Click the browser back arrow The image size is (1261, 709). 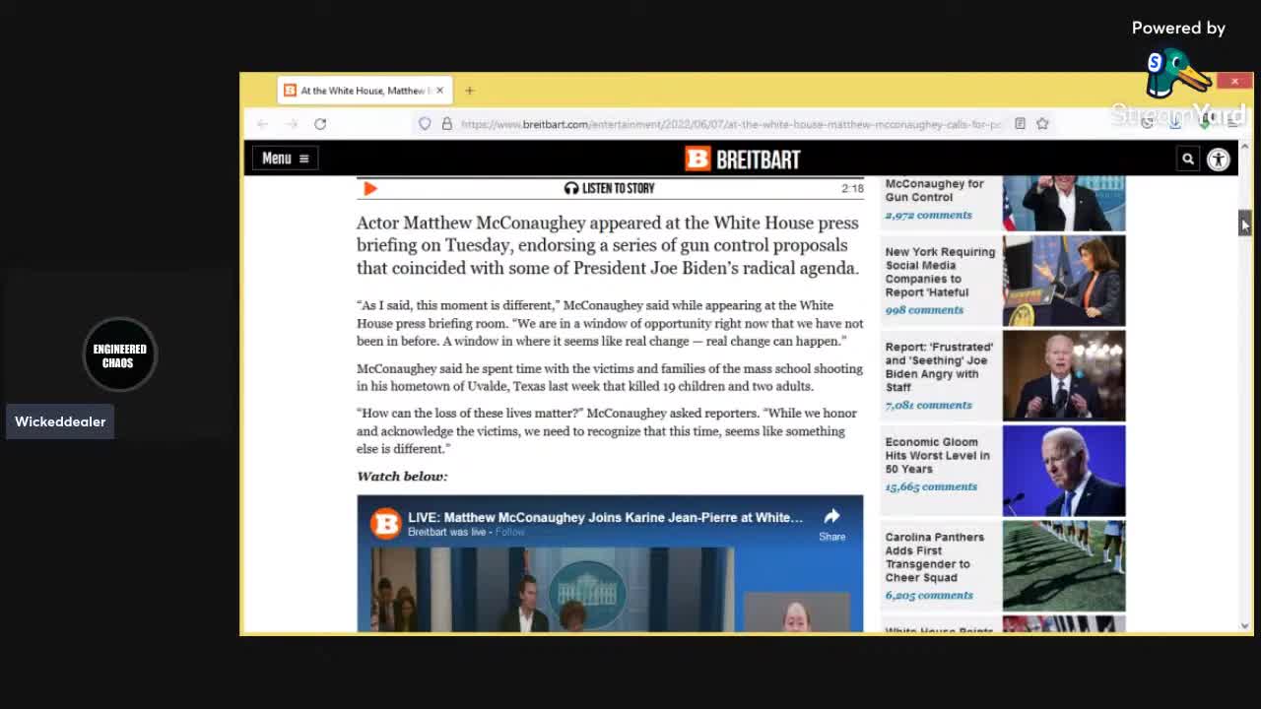coord(262,124)
